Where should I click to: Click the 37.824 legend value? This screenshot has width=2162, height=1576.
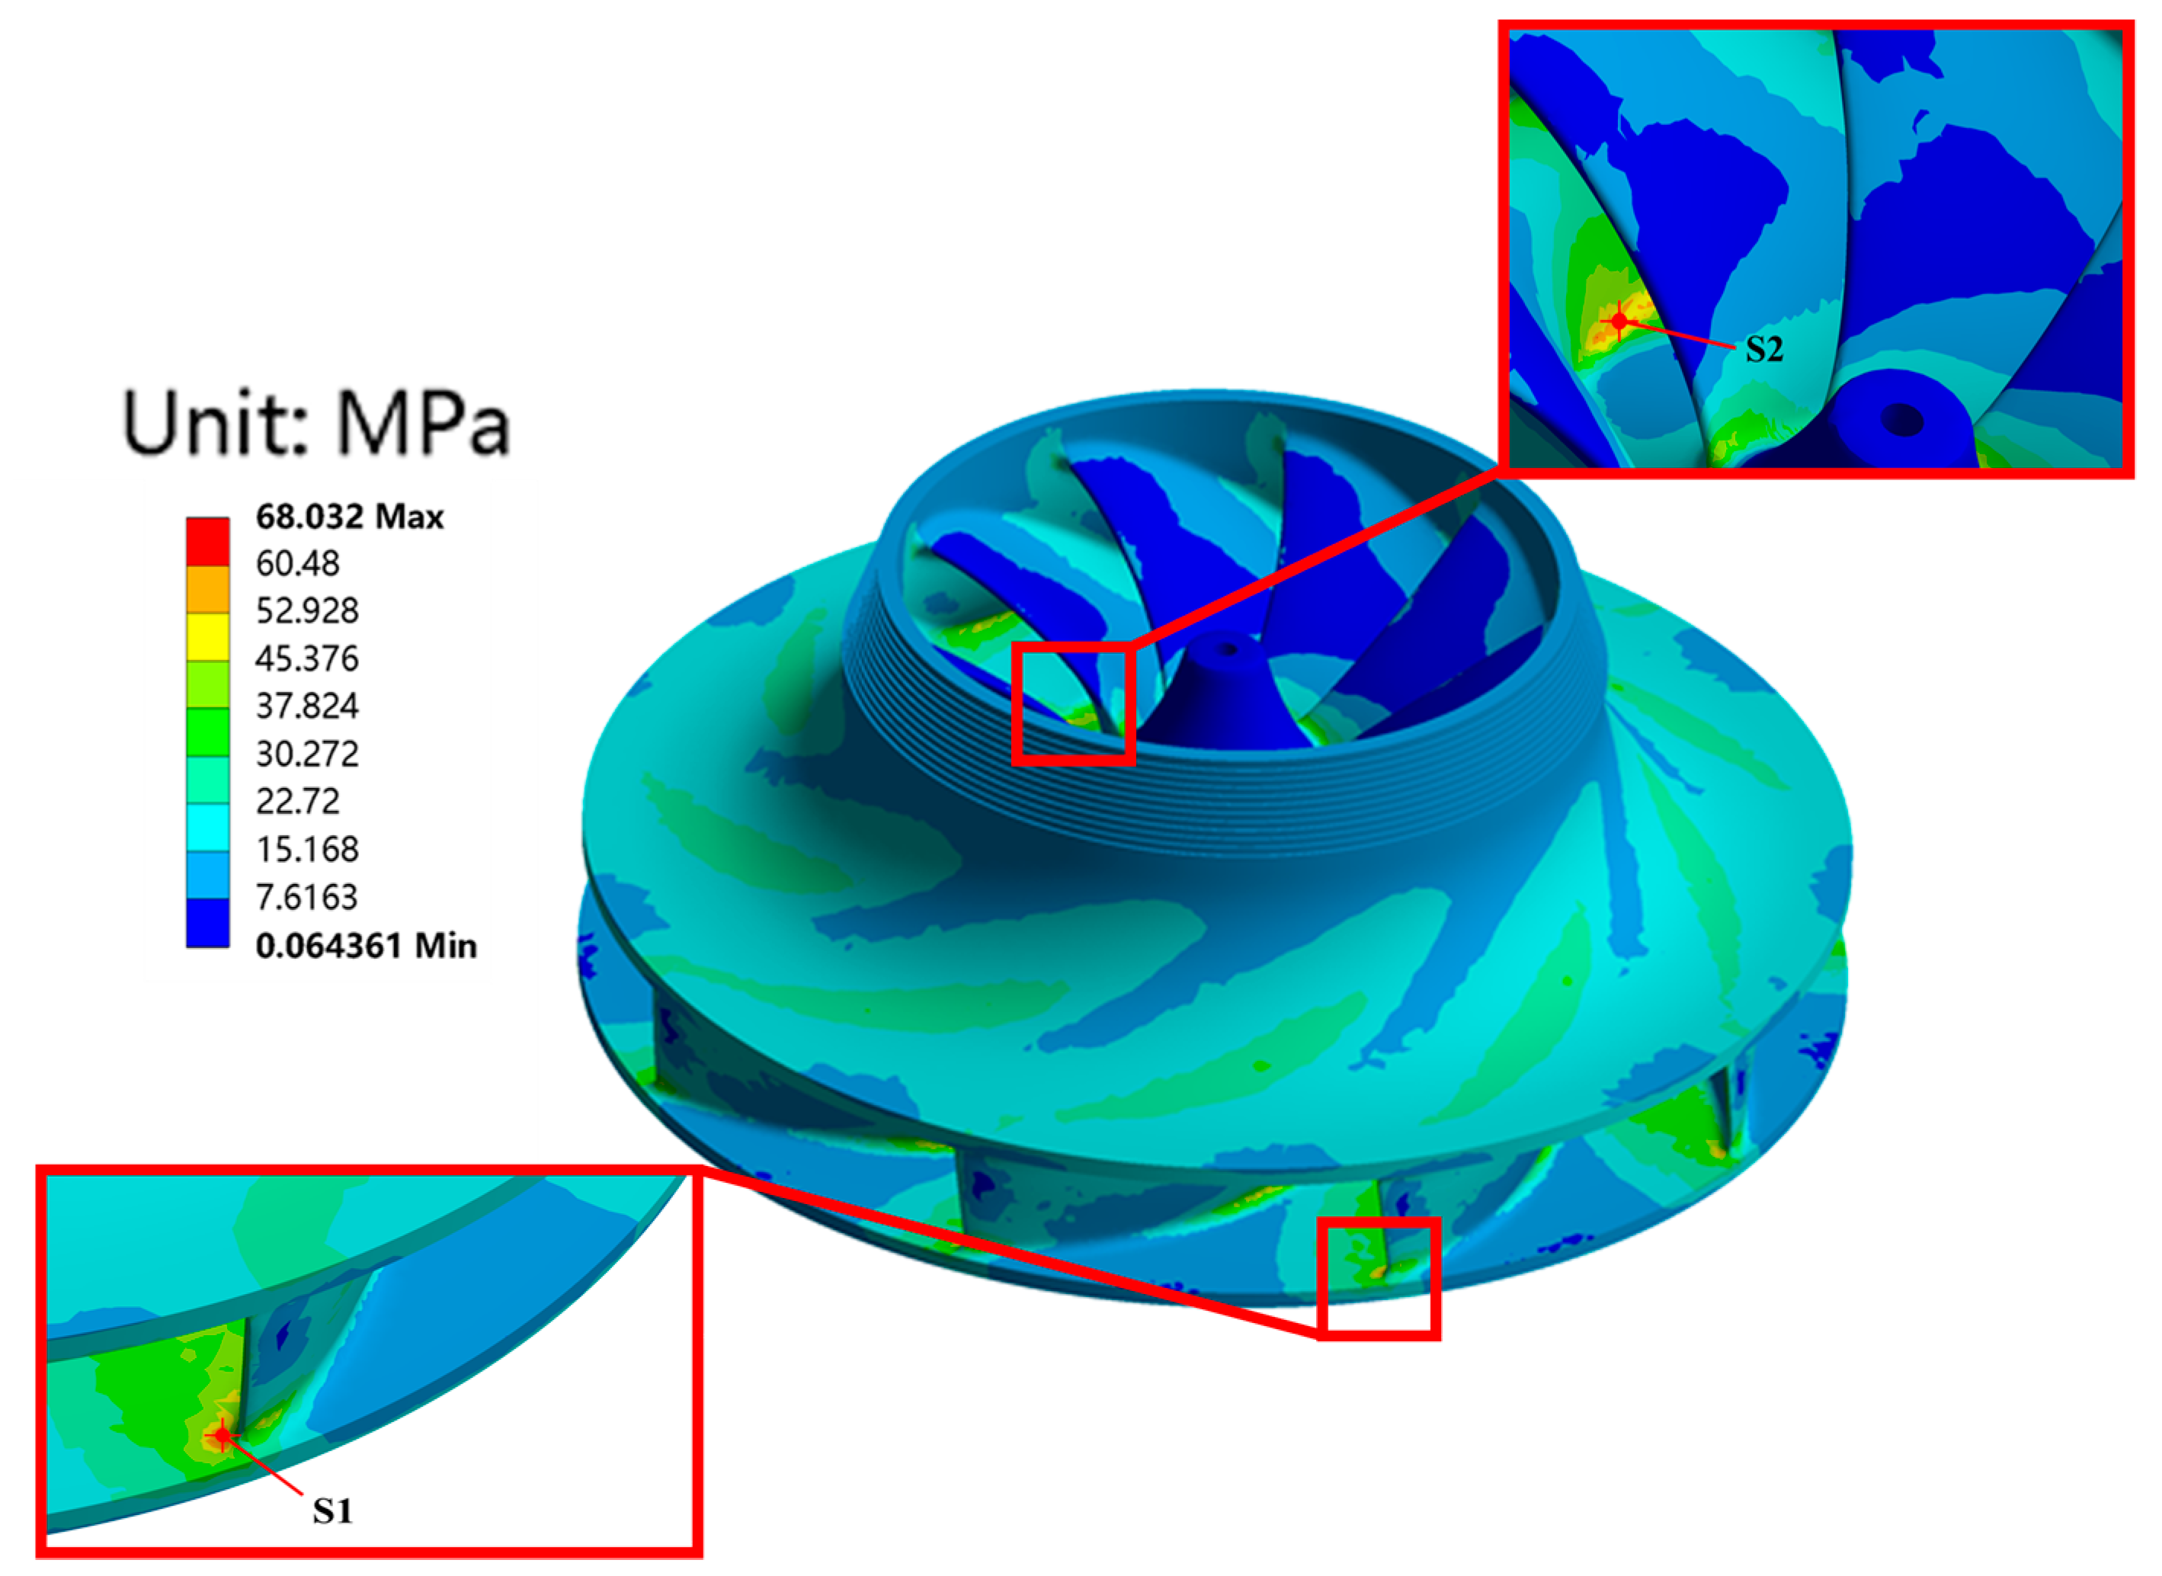[308, 709]
